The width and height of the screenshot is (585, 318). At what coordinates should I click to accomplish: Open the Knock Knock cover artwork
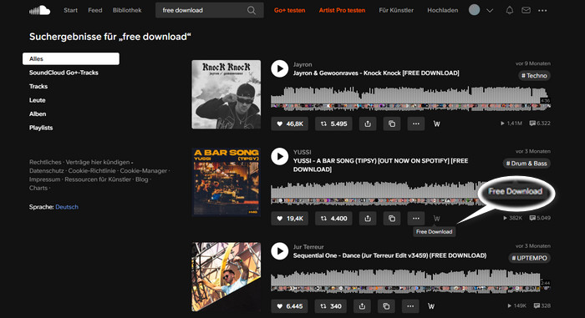pyautogui.click(x=226, y=94)
